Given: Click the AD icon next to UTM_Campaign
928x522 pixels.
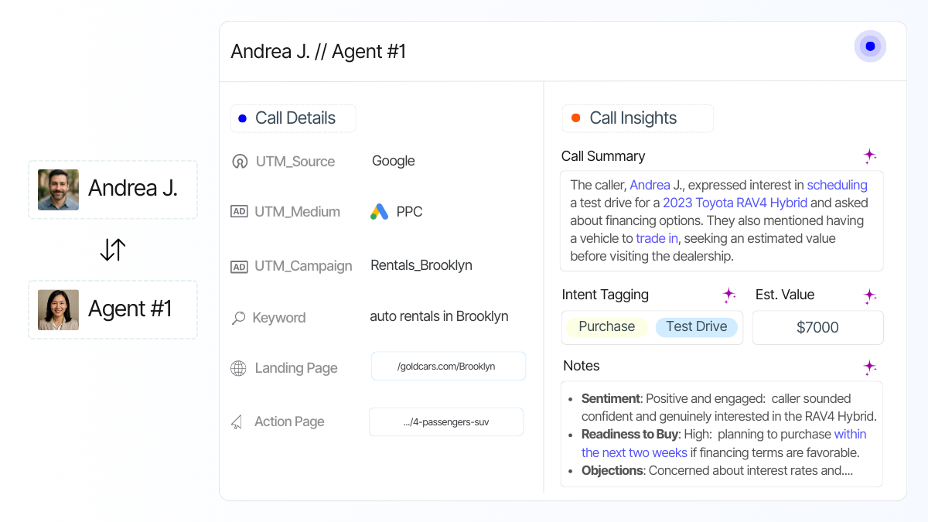Looking at the screenshot, I should [x=240, y=264].
